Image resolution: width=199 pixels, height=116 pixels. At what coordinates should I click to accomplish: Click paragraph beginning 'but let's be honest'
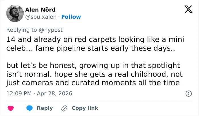point(95,74)
